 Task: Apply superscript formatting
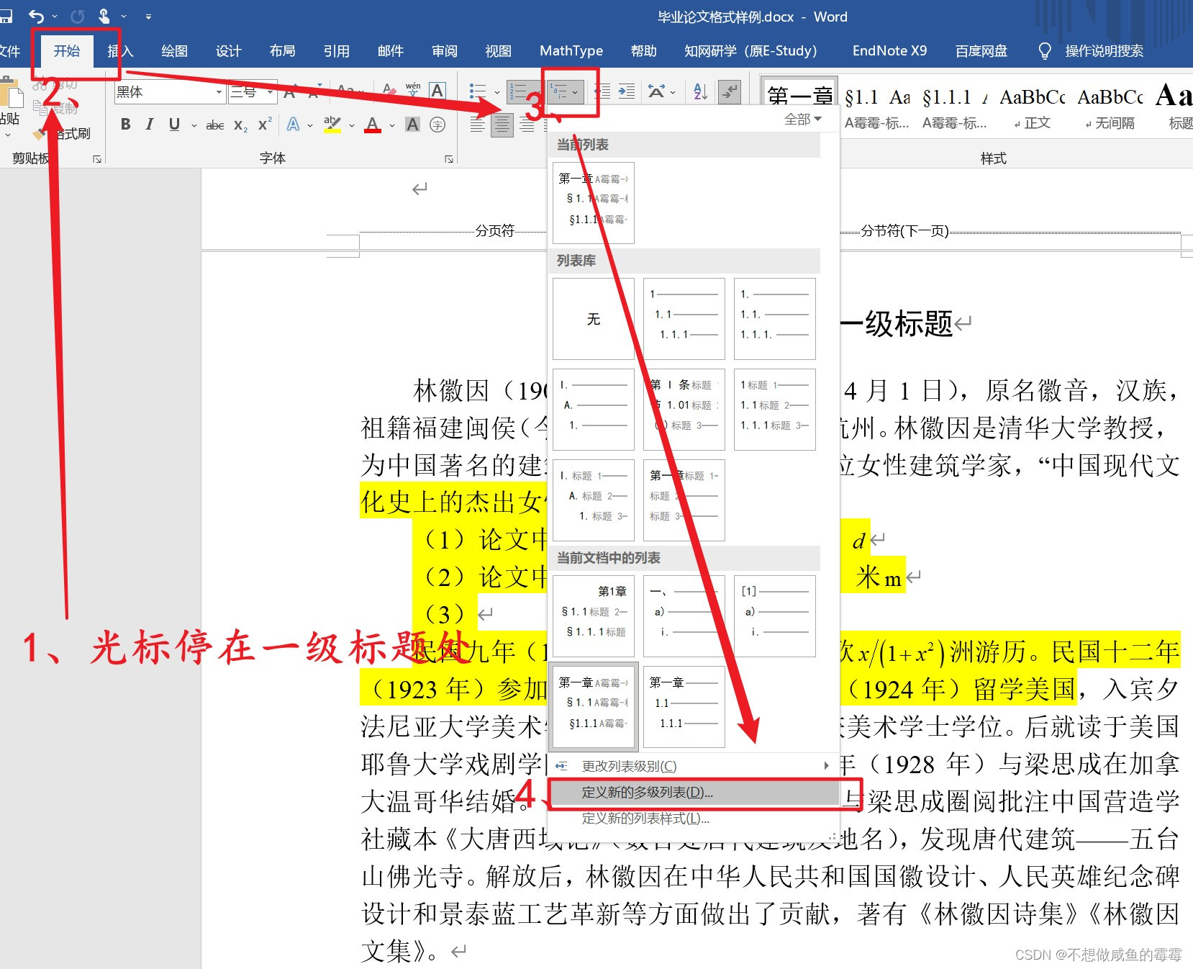tap(265, 125)
